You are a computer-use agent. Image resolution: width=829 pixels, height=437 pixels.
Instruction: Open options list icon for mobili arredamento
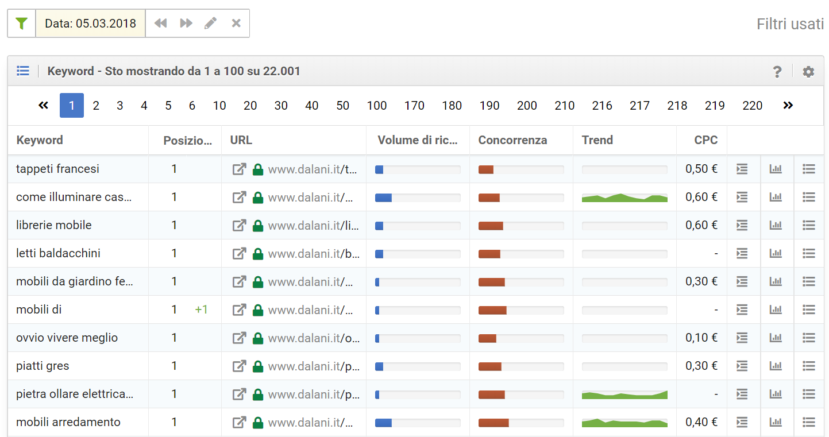(809, 422)
